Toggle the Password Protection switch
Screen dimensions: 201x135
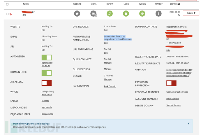[171, 83]
